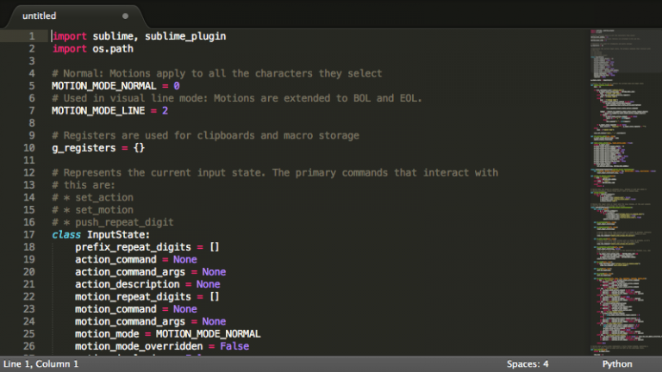This screenshot has height=372, width=662.
Task: Click the comment '# Normal: Motions apply to all'
Action: (217, 73)
